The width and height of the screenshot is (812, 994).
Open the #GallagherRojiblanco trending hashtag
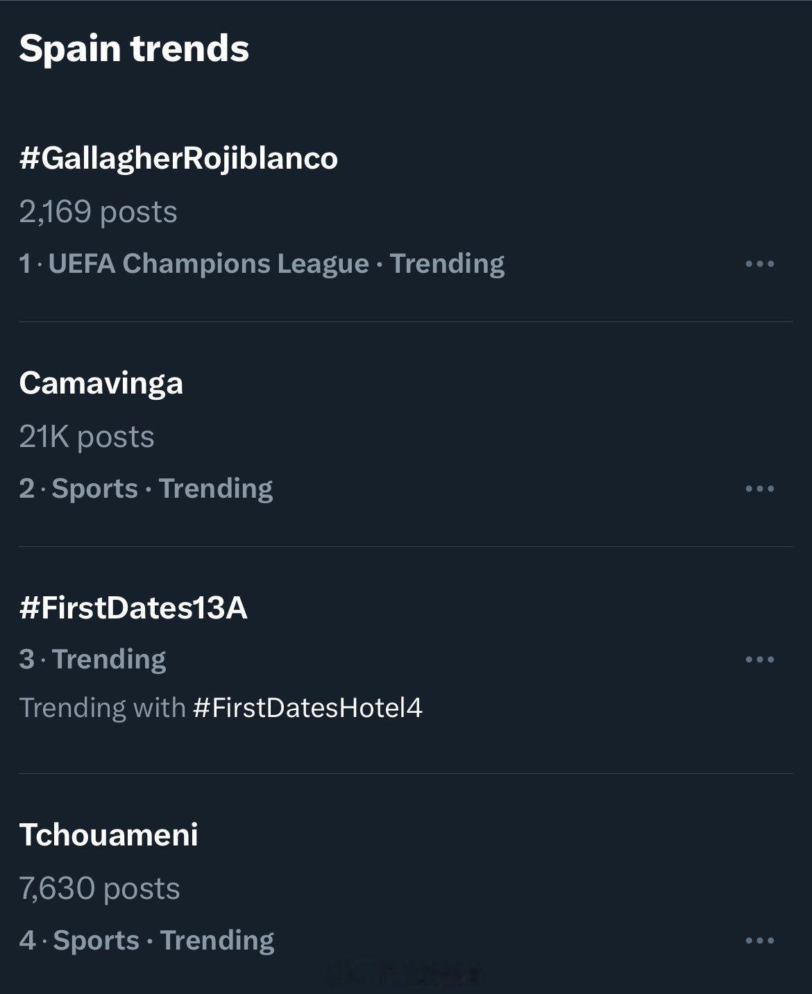click(x=178, y=158)
